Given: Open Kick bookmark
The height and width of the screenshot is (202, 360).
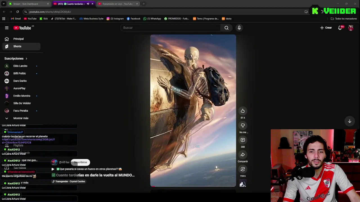Looking at the screenshot, I should 44,19.
